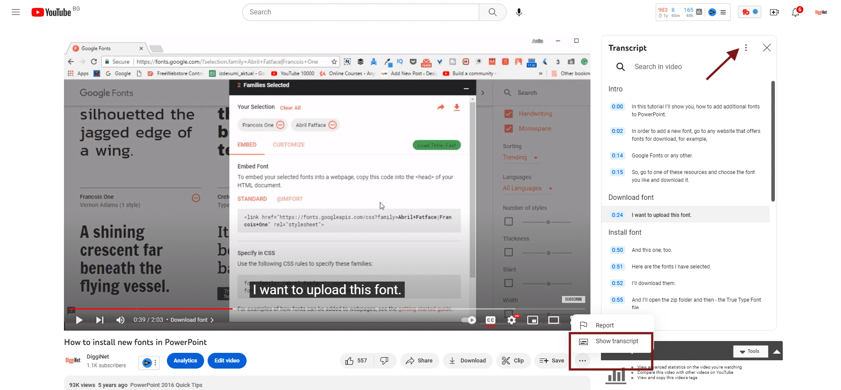The width and height of the screenshot is (841, 390).
Task: Choose Report in the popup menu
Action: (604, 325)
